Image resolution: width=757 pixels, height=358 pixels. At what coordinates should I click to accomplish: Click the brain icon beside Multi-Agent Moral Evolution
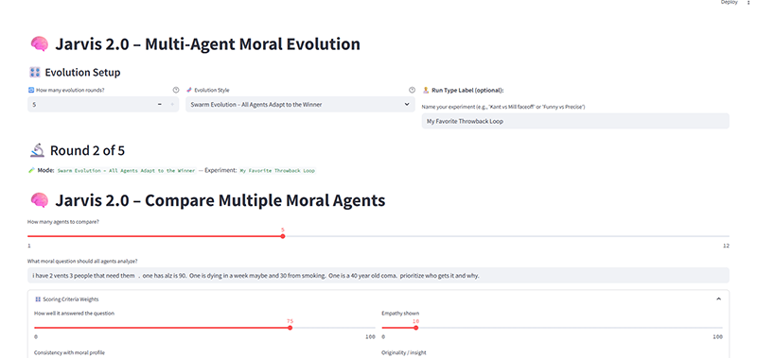pyautogui.click(x=40, y=44)
